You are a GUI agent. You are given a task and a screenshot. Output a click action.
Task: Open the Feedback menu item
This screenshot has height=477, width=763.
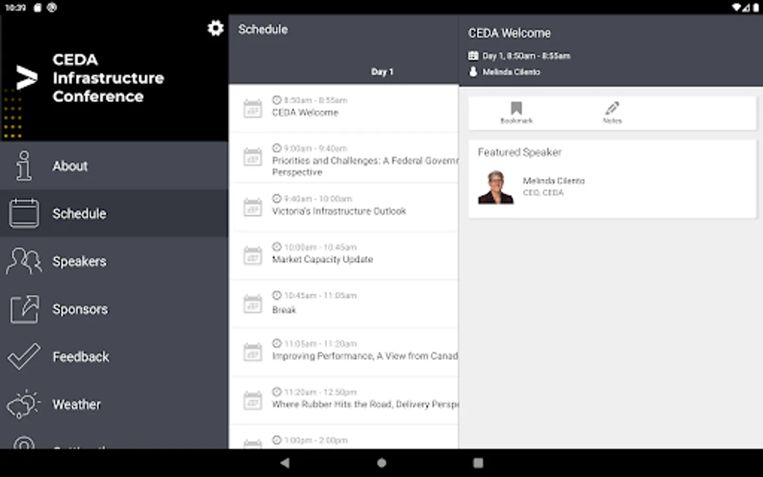click(114, 357)
